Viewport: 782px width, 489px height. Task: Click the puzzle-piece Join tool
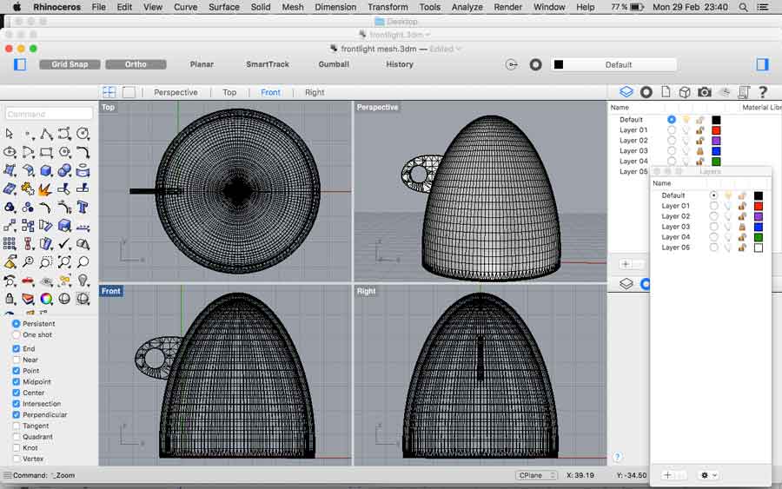(x=28, y=189)
